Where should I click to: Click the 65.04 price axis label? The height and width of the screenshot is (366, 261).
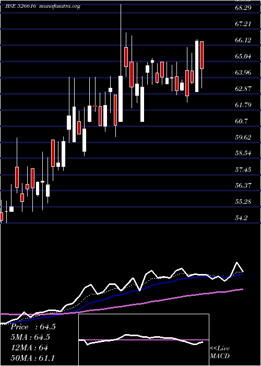(243, 56)
